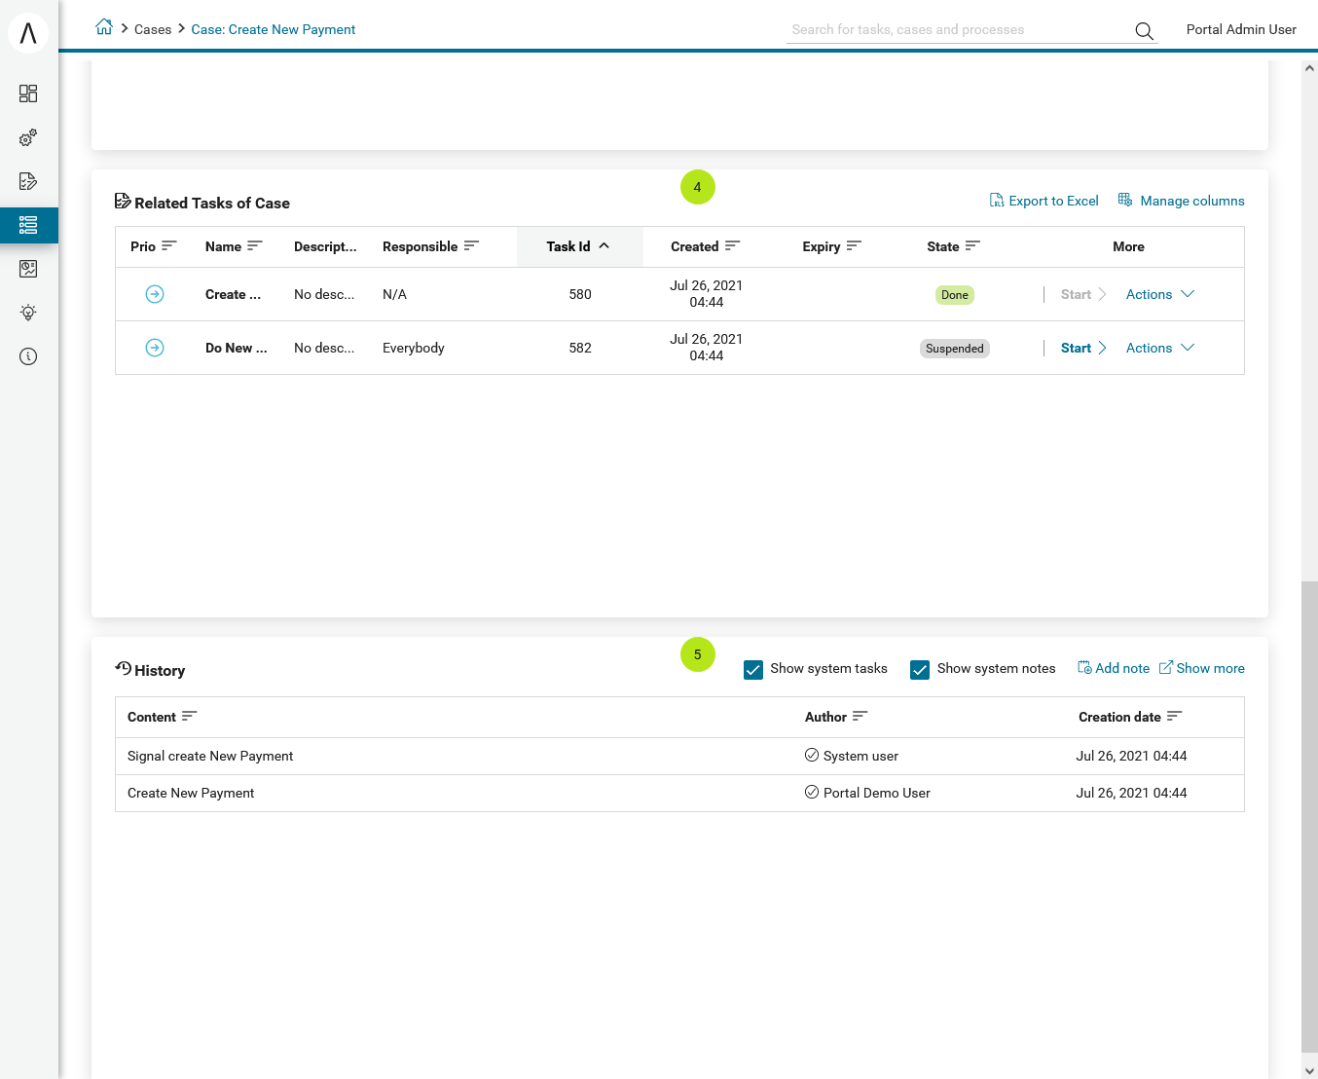This screenshot has height=1079, width=1318.
Task: Open Statistics icon in sidebar
Action: (28, 269)
